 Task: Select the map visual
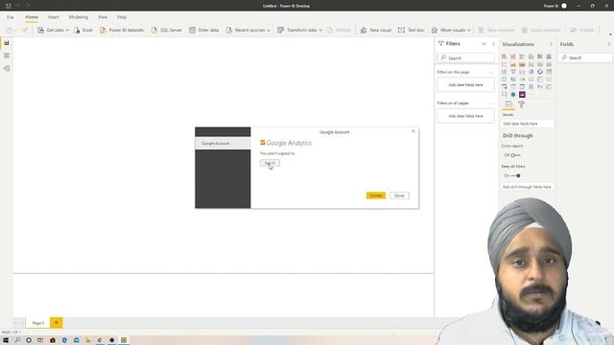pyautogui.click(x=504, y=79)
